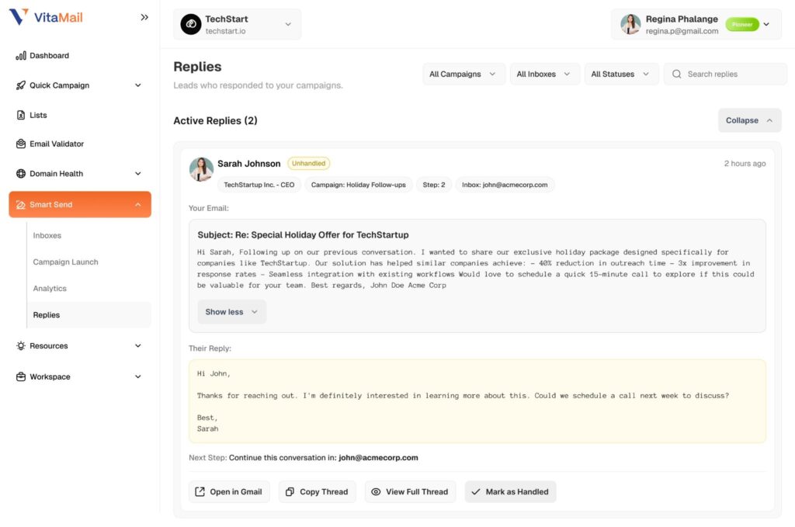Click the Workspace briefcase icon
The width and height of the screenshot is (795, 527).
point(21,376)
